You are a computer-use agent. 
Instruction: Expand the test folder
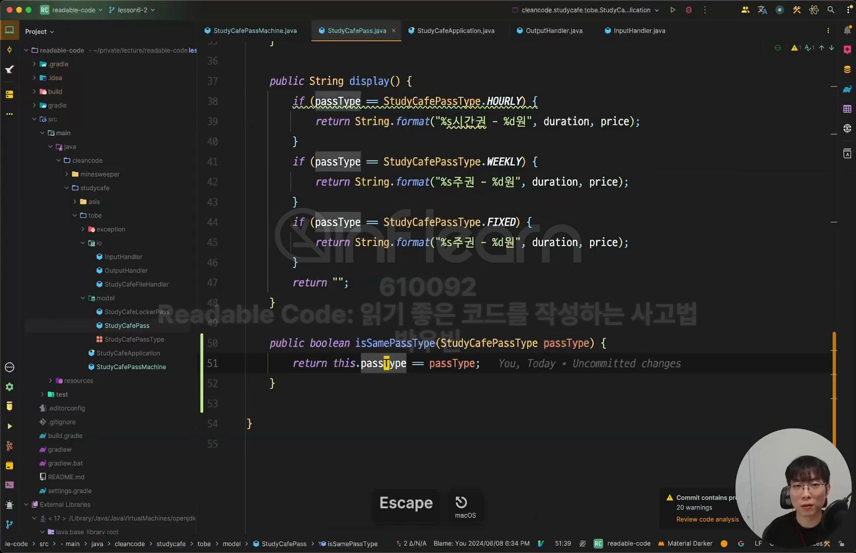point(42,394)
